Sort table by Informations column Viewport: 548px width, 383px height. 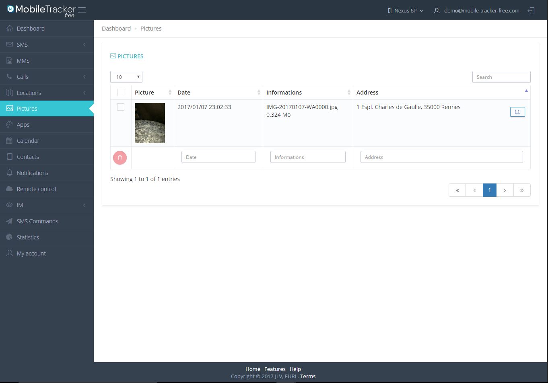[308, 93]
